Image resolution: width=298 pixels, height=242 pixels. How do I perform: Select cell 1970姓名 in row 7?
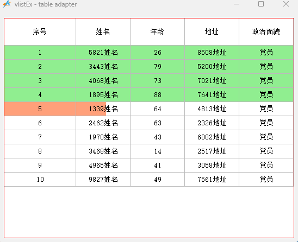point(103,137)
